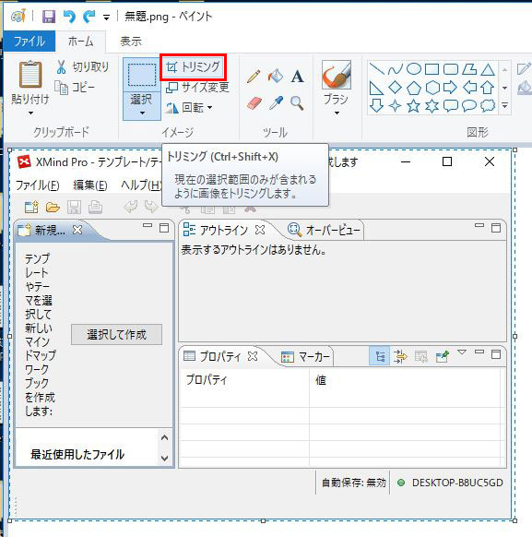Close the プロパティ tab
The height and width of the screenshot is (537, 532).
point(253,356)
